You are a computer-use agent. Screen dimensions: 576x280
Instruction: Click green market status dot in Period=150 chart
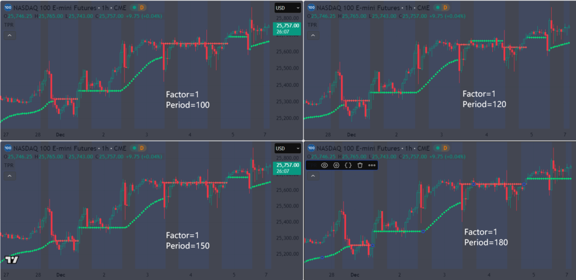(x=135, y=149)
